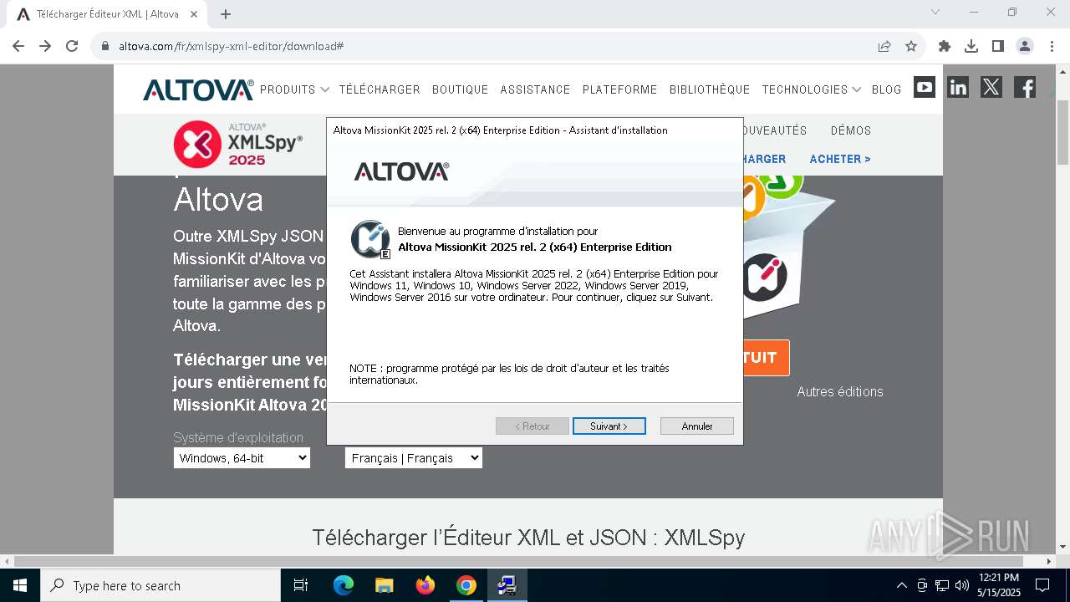Open the Windows Start menu
Screen dimensions: 1070x602
[x=20, y=585]
